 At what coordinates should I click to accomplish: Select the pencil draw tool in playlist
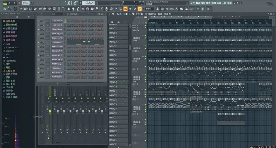click(x=117, y=14)
